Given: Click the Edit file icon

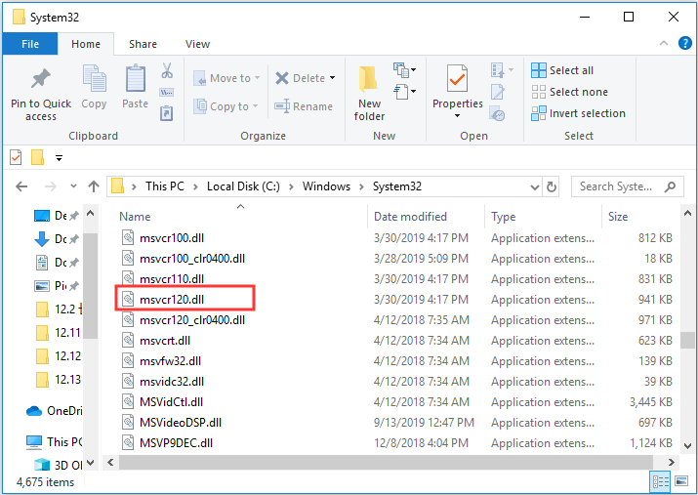Looking at the screenshot, I should click(497, 92).
